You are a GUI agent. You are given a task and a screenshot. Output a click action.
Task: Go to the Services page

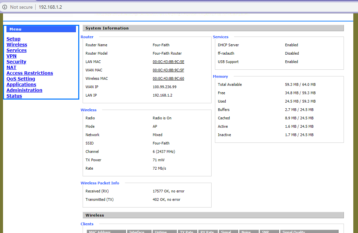[16, 50]
